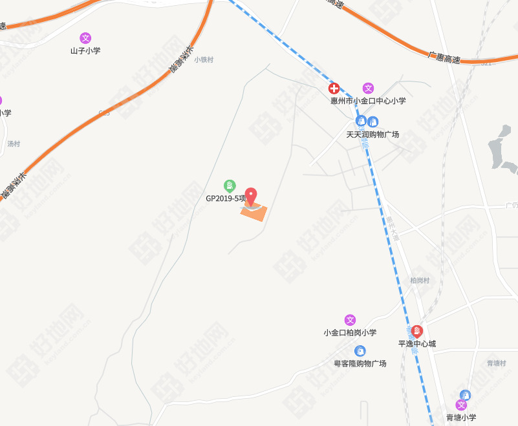Click the 粤客隆购物广场 shopping icon
This screenshot has height=426, width=518.
(x=360, y=351)
